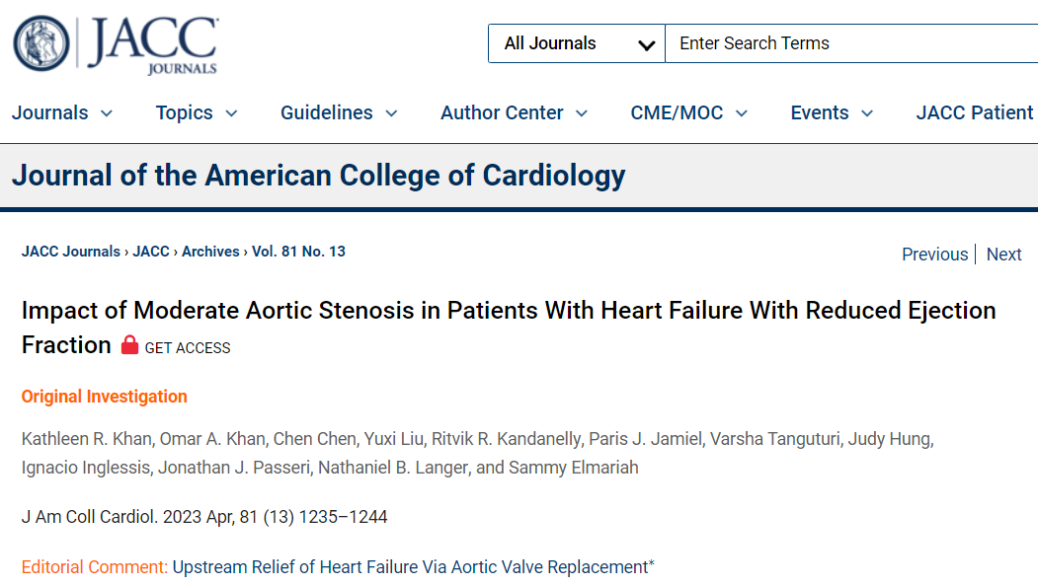Image resolution: width=1038 pixels, height=586 pixels.
Task: Click Journal of the American College of Cardiology heading
Action: (318, 176)
